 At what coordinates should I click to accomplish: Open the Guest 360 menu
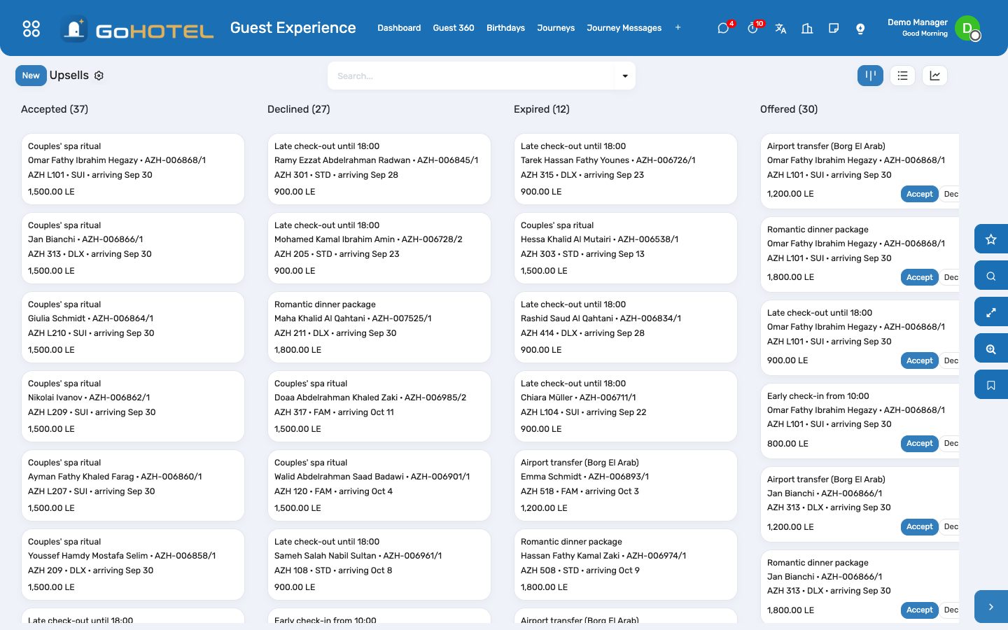[454, 28]
